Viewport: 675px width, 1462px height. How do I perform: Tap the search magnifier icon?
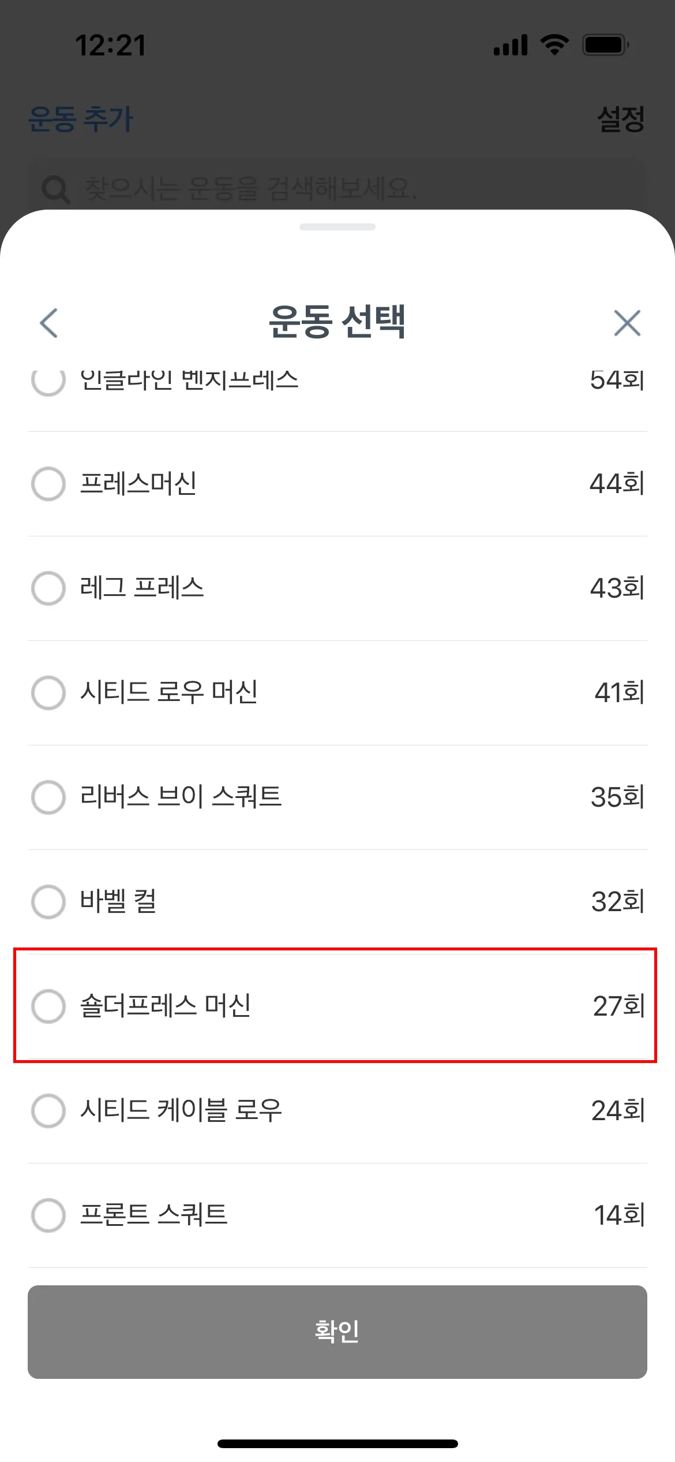point(56,189)
